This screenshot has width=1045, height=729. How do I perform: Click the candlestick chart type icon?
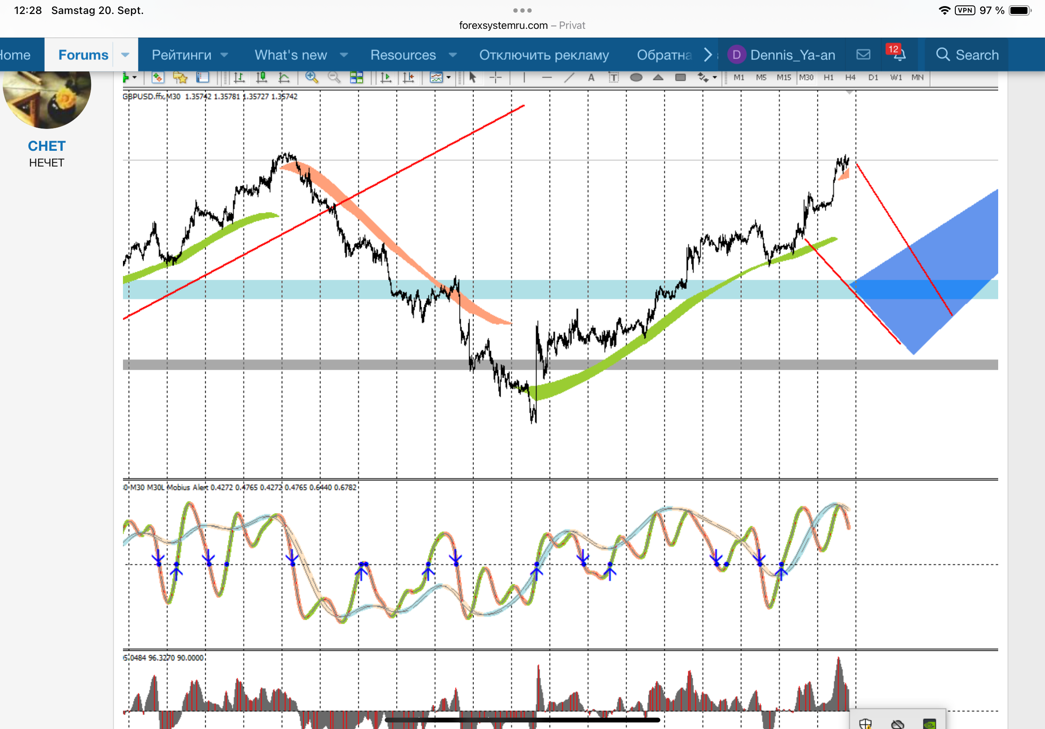261,78
